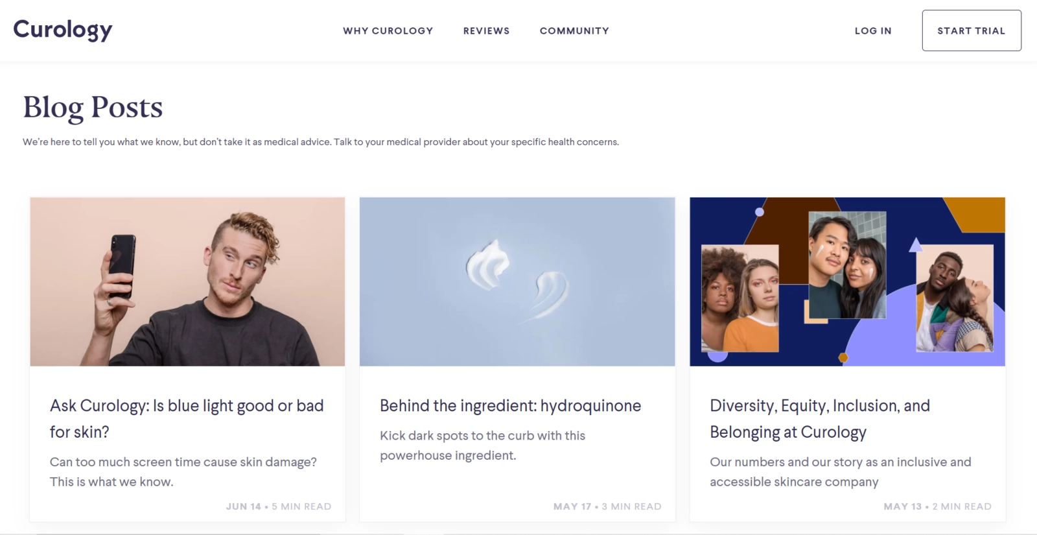The height and width of the screenshot is (535, 1037).
Task: Click the man taking selfie thumbnail
Action: point(187,281)
